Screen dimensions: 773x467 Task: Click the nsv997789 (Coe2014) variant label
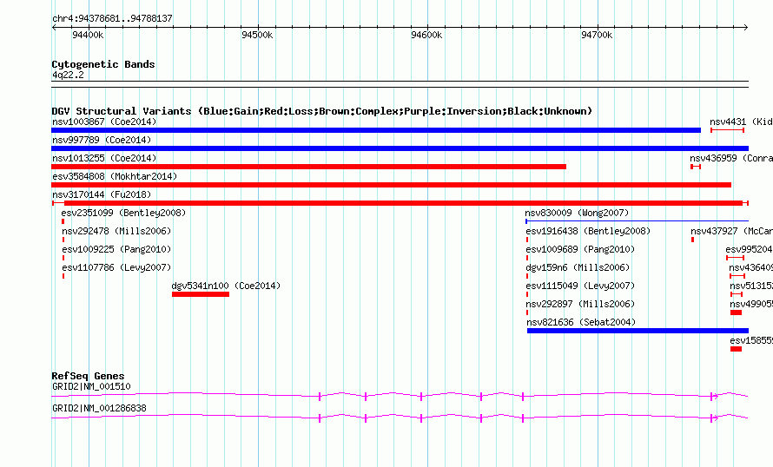[x=102, y=140]
